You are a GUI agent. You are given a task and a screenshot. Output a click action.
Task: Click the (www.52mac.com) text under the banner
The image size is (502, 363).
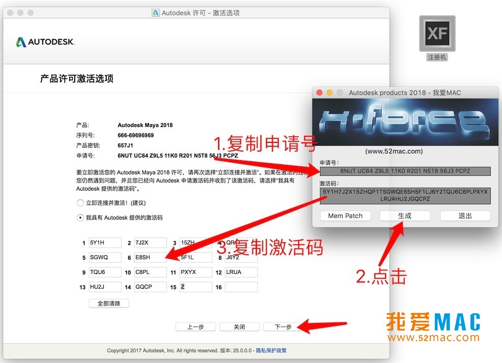click(394, 152)
